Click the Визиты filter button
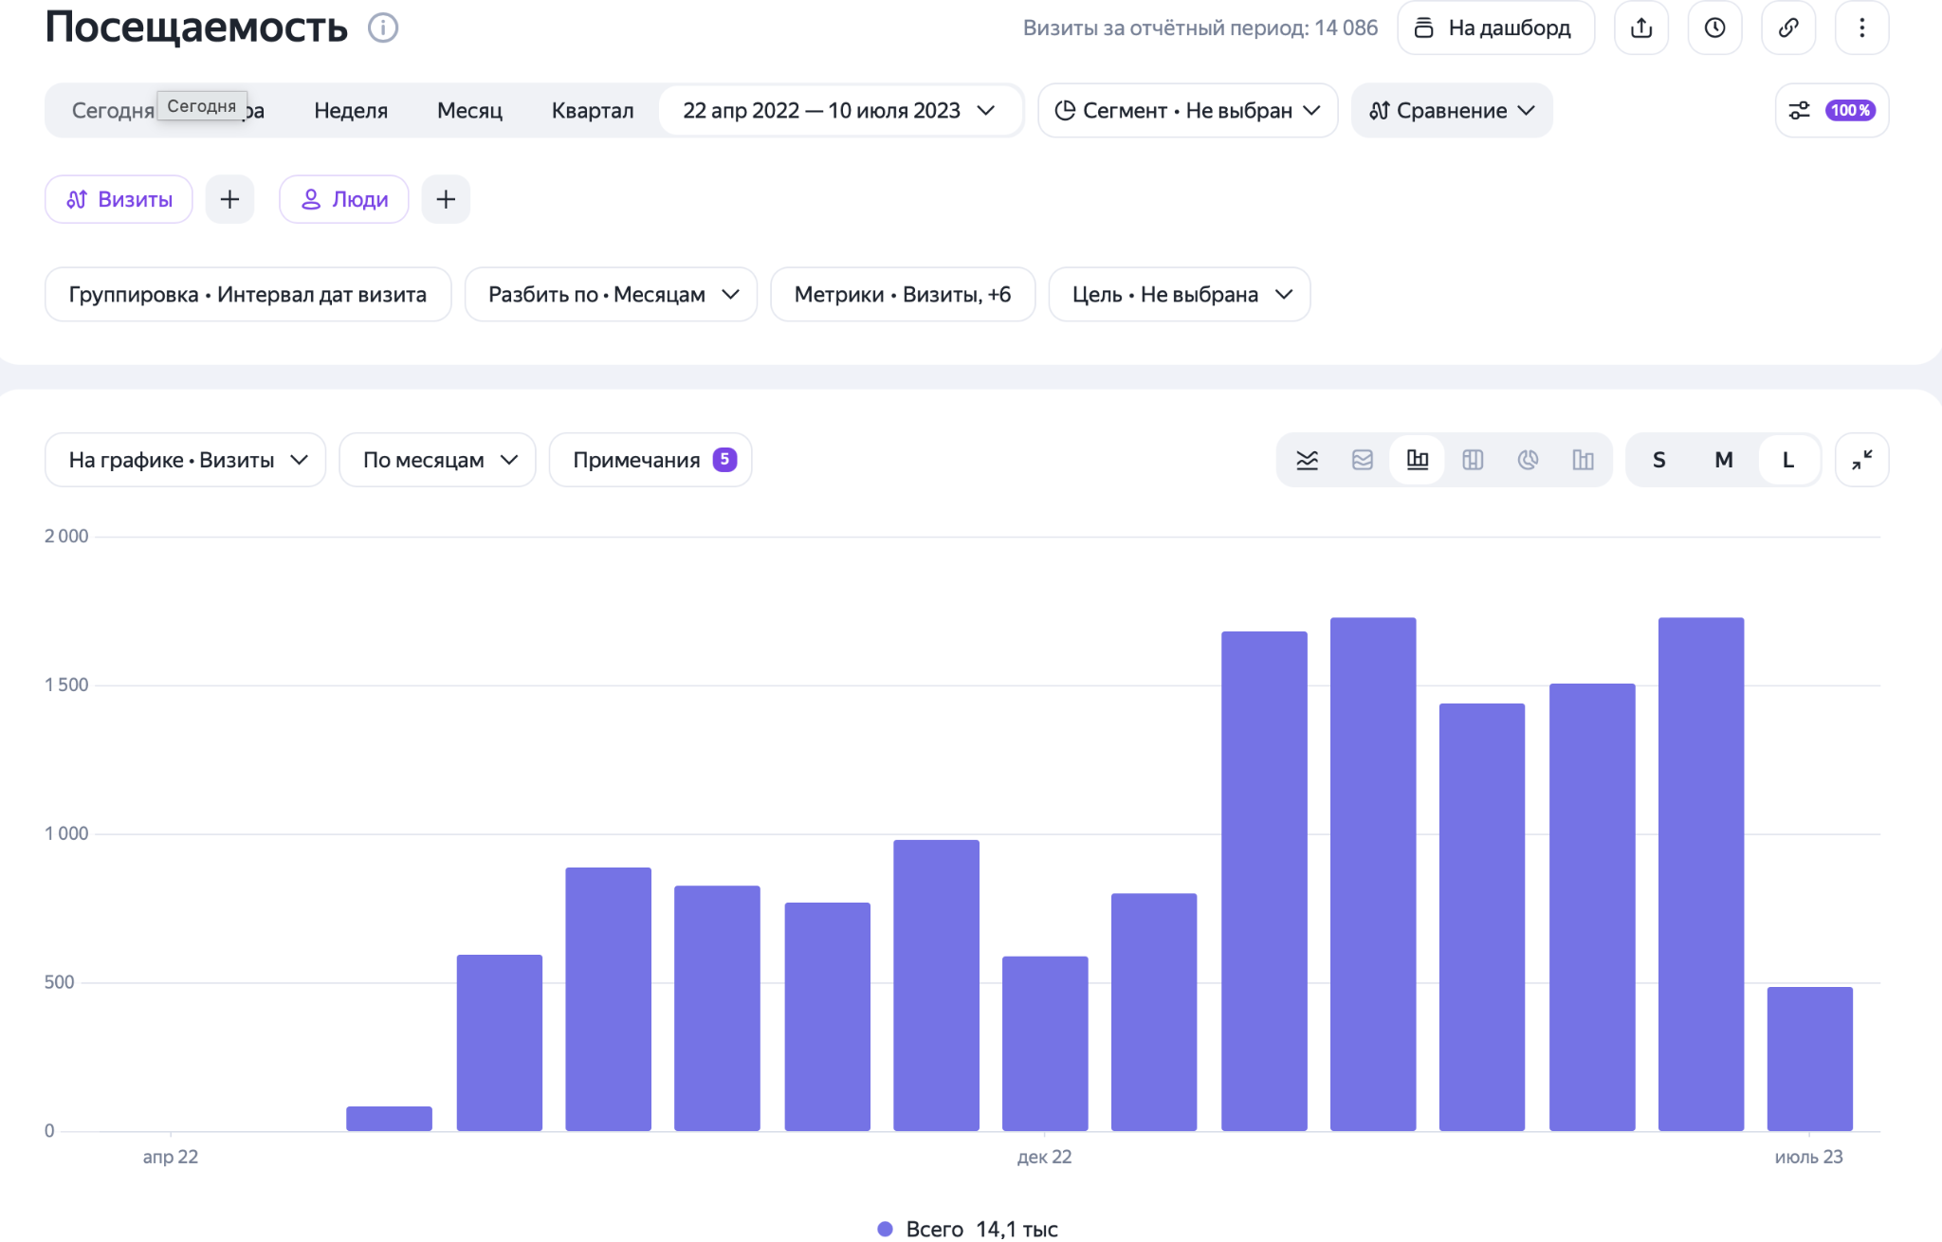Screen dimensions: 1942x1242 119,199
